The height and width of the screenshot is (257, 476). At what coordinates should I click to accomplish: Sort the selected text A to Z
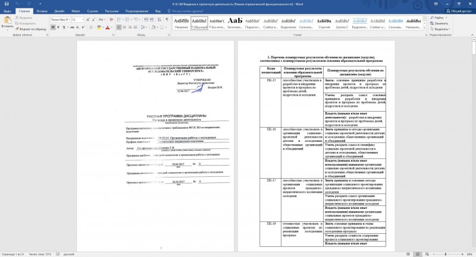pos(159,20)
